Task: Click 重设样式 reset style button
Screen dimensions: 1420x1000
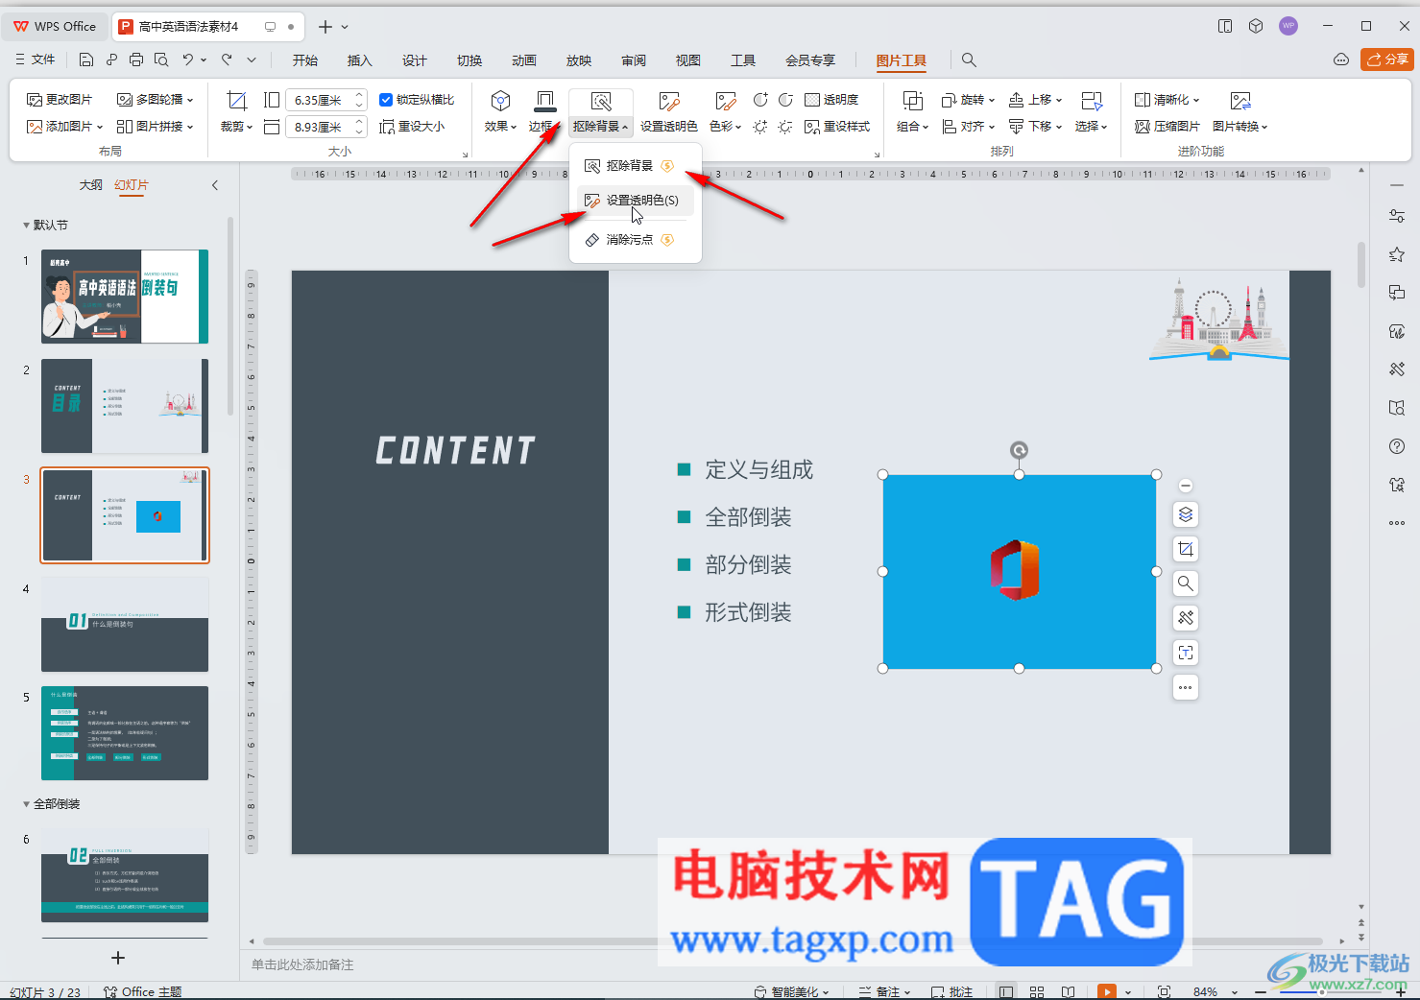Action: pyautogui.click(x=837, y=127)
